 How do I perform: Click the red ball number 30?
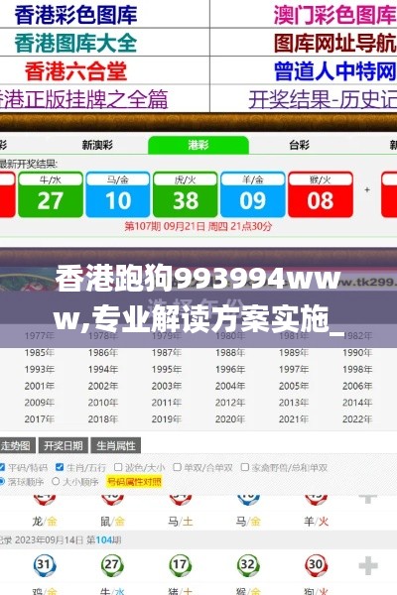[x=316, y=565]
